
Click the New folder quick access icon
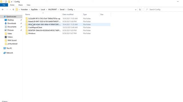pyautogui.click(x=9, y=2)
